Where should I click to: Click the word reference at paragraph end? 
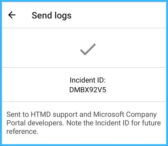pos(22,131)
